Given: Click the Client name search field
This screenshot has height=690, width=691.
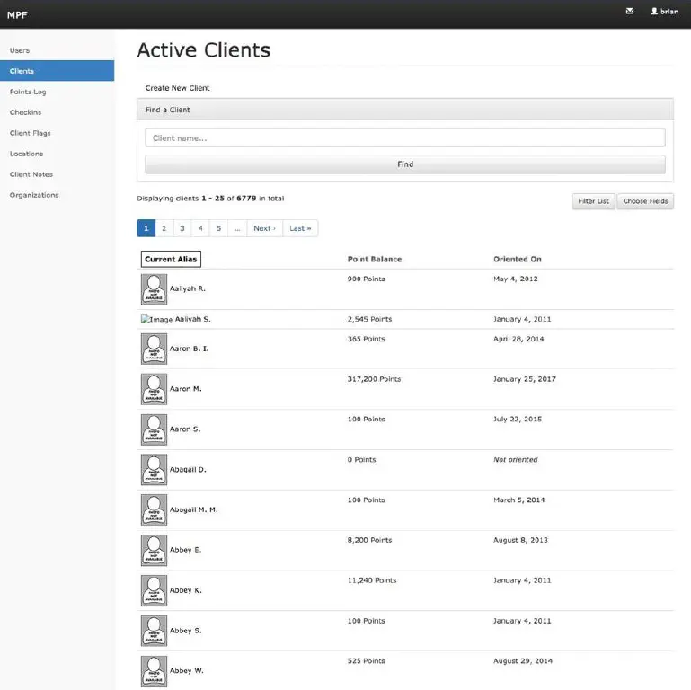Looking at the screenshot, I should (404, 138).
